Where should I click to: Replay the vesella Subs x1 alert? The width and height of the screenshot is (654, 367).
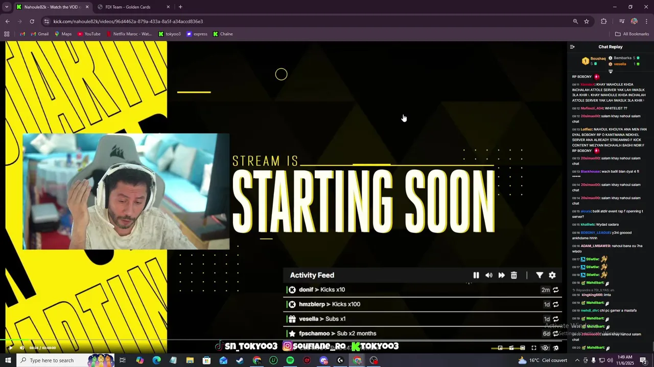tap(555, 319)
